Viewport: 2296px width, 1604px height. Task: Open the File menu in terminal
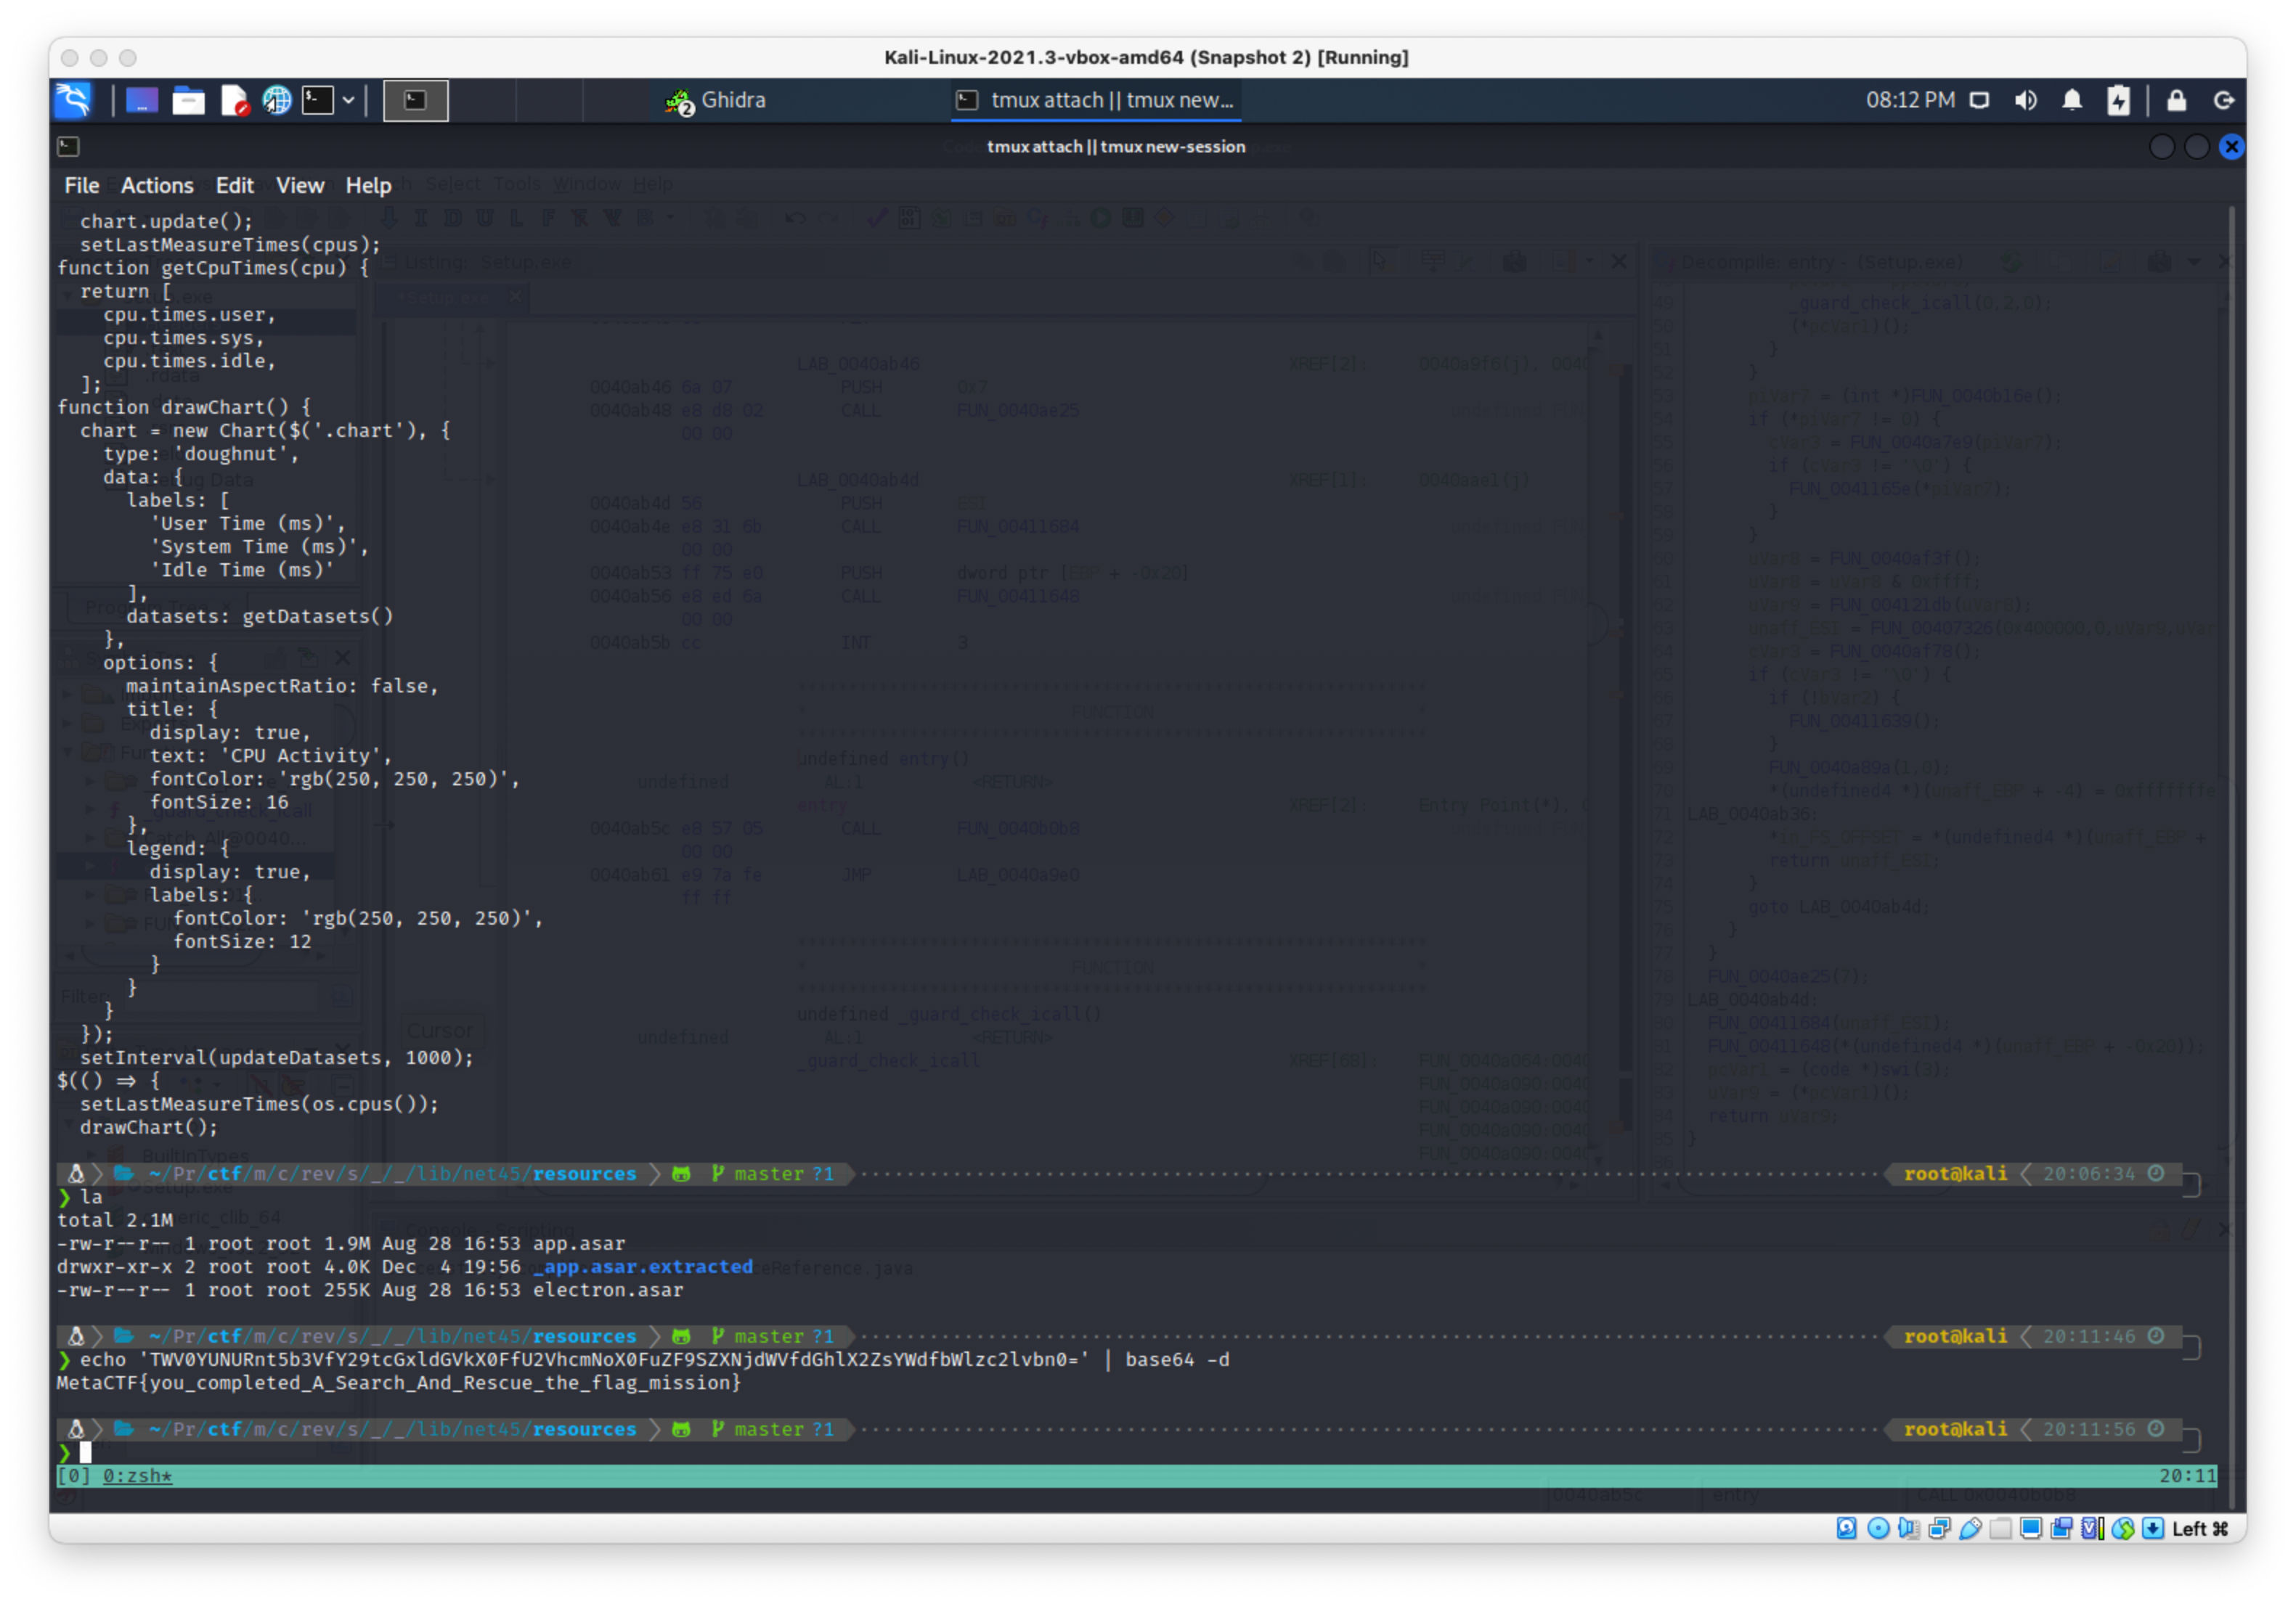click(x=82, y=185)
